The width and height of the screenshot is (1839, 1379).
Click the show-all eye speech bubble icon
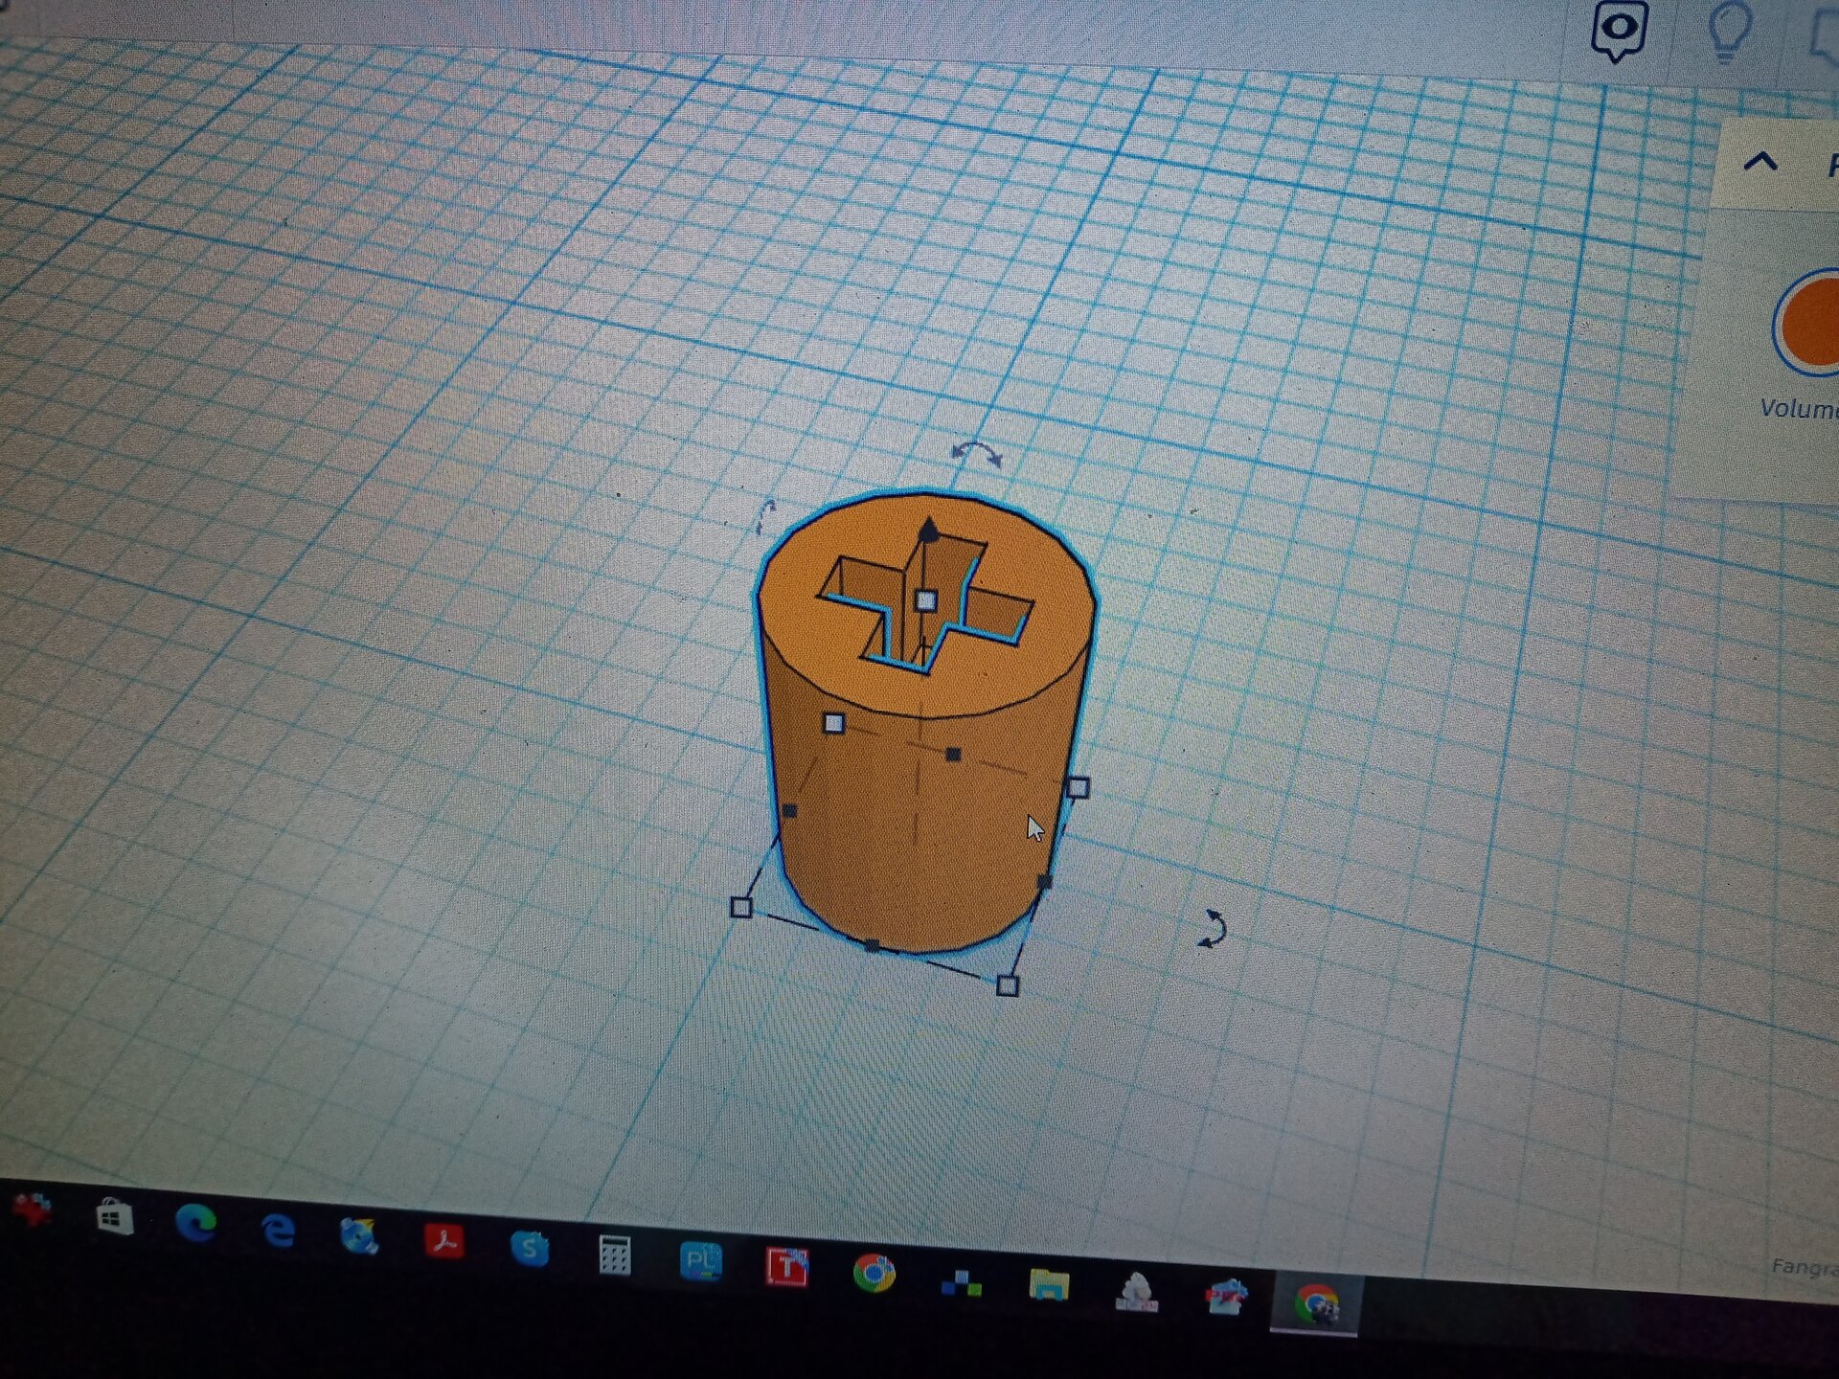1619,31
